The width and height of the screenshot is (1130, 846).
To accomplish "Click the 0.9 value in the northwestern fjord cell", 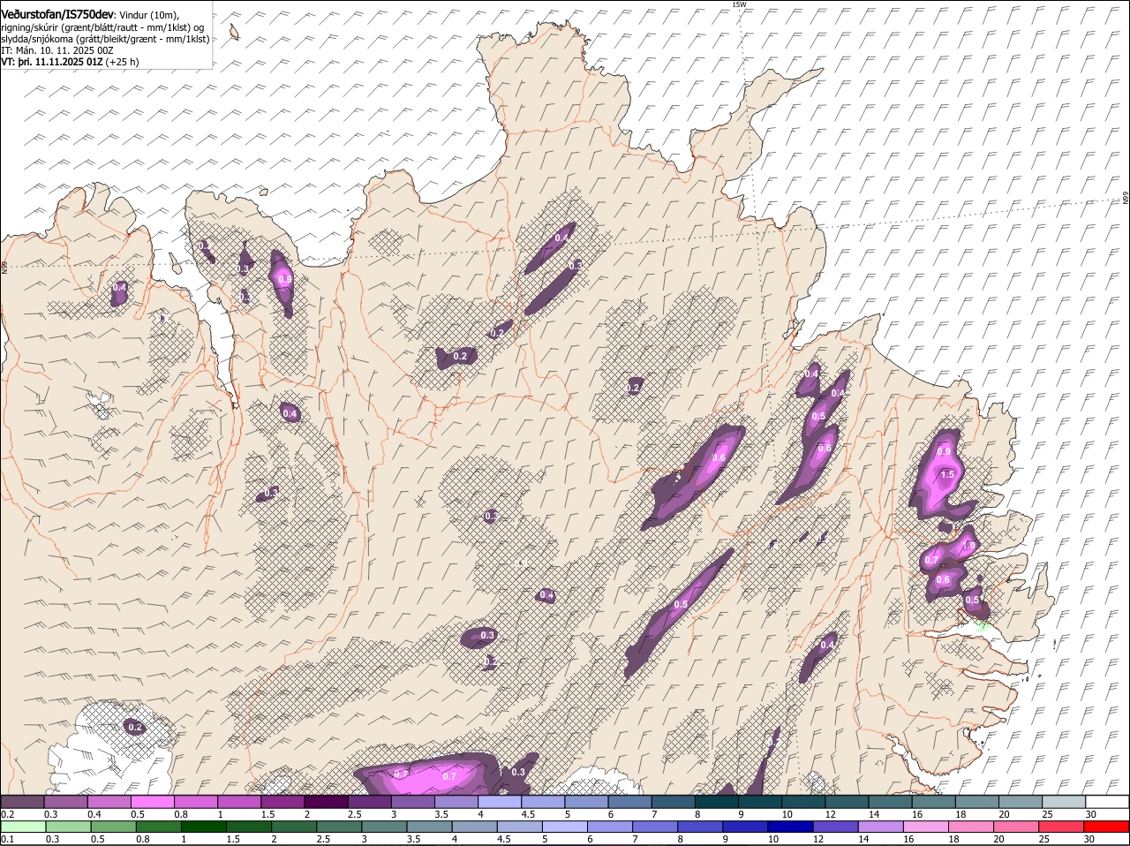I will click(284, 279).
